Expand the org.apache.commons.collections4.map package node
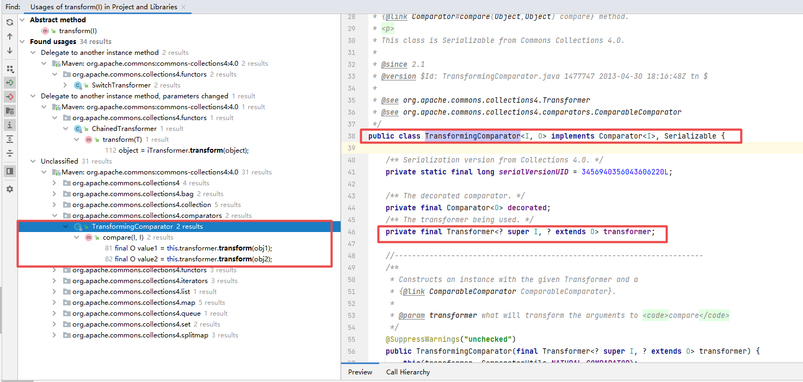Screen dimensions: 803x382 point(54,302)
